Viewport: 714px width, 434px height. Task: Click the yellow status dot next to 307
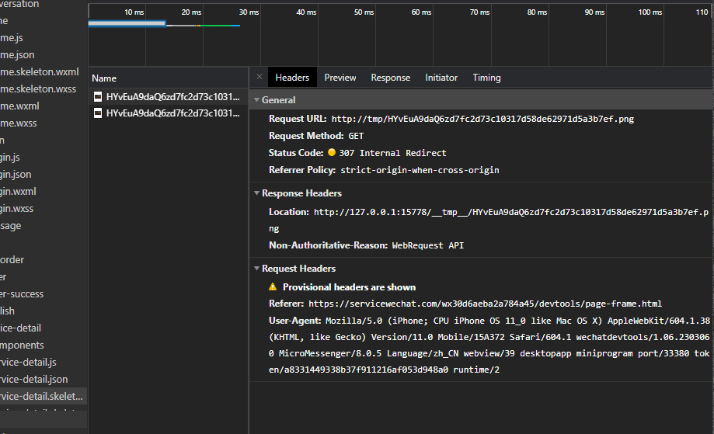click(x=332, y=153)
